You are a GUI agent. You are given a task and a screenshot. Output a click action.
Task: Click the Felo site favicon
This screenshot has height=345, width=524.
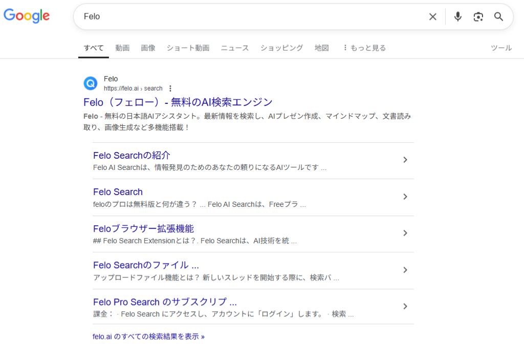(90, 83)
